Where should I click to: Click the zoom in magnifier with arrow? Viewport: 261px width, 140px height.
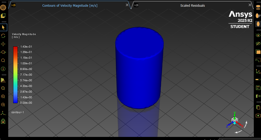click(x=3, y=97)
